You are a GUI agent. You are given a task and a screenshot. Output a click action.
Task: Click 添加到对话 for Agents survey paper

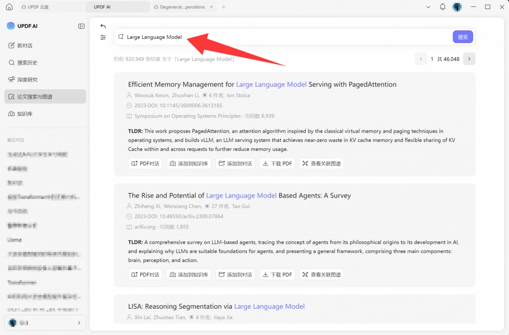point(235,274)
